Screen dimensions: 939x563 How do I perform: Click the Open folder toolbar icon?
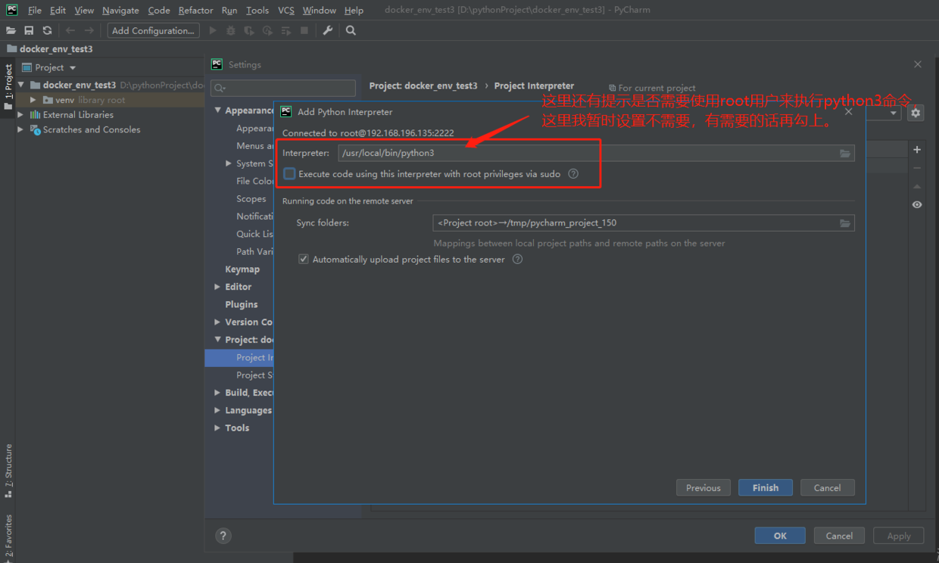[x=11, y=30]
